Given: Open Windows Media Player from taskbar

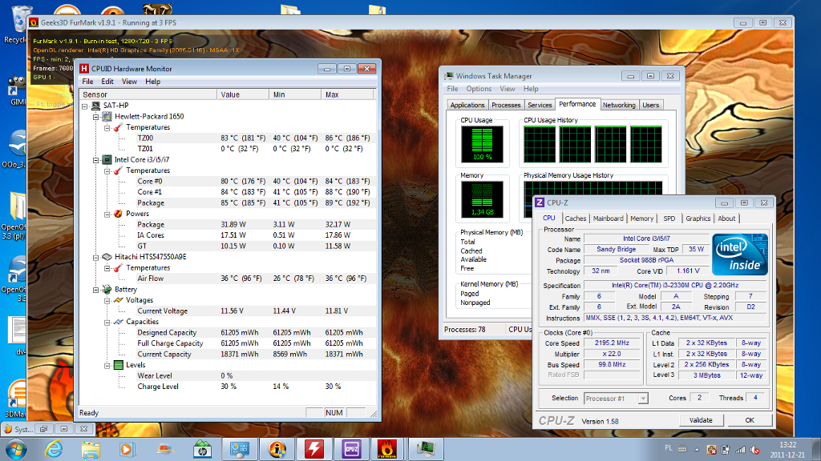Looking at the screenshot, I should [x=127, y=449].
